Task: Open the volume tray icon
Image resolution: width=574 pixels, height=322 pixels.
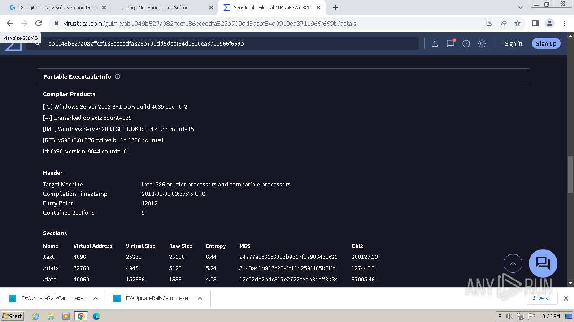Action: pos(510,316)
